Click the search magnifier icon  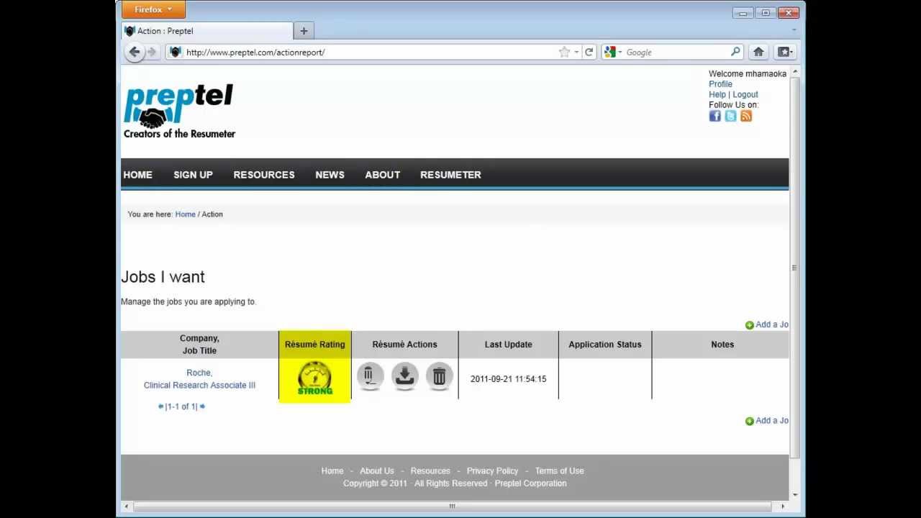[735, 52]
